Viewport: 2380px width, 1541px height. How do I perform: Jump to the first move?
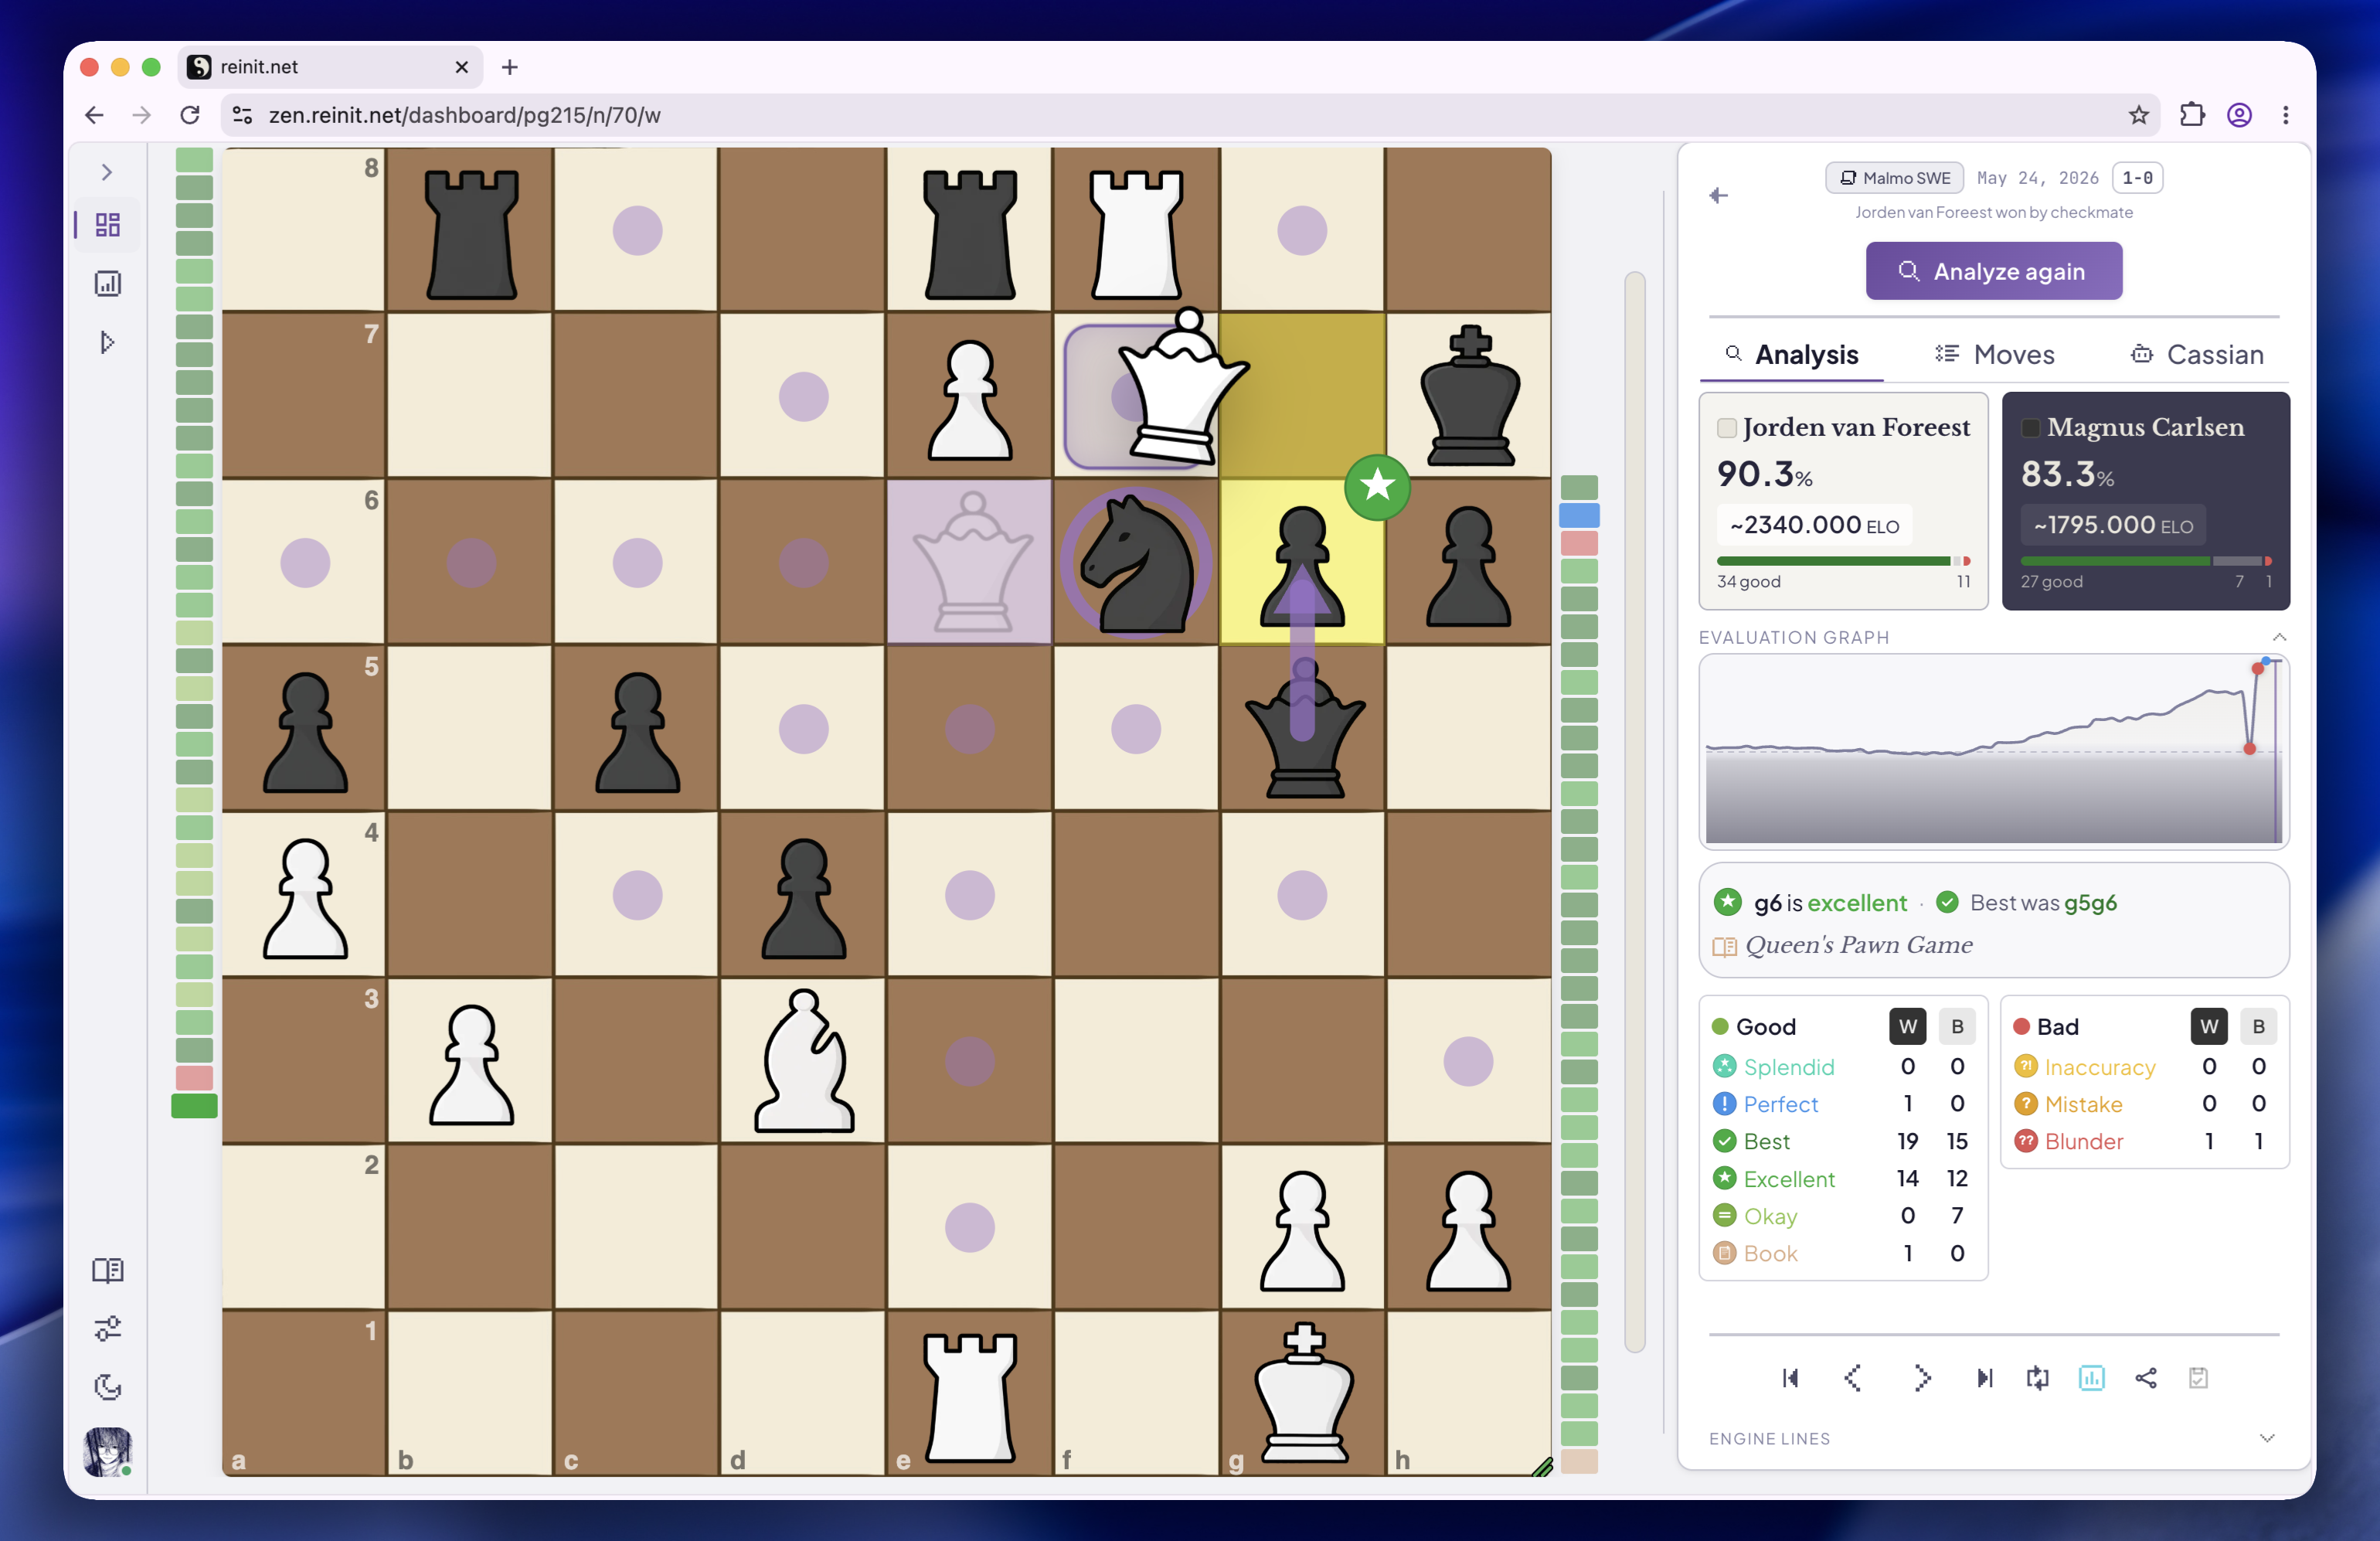[x=1790, y=1378]
